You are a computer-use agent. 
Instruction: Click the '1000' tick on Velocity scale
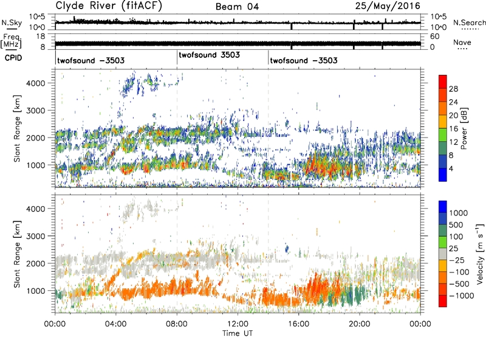[458, 213]
